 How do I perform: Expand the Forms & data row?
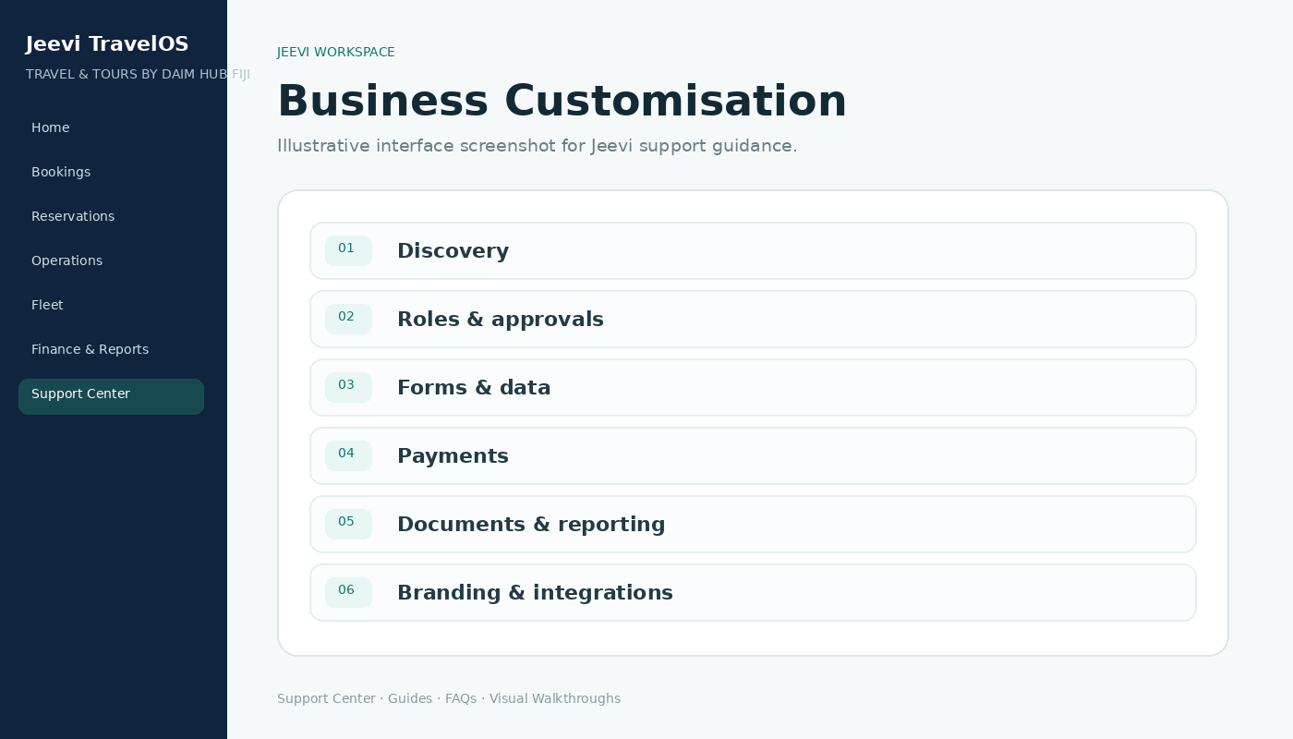point(753,387)
